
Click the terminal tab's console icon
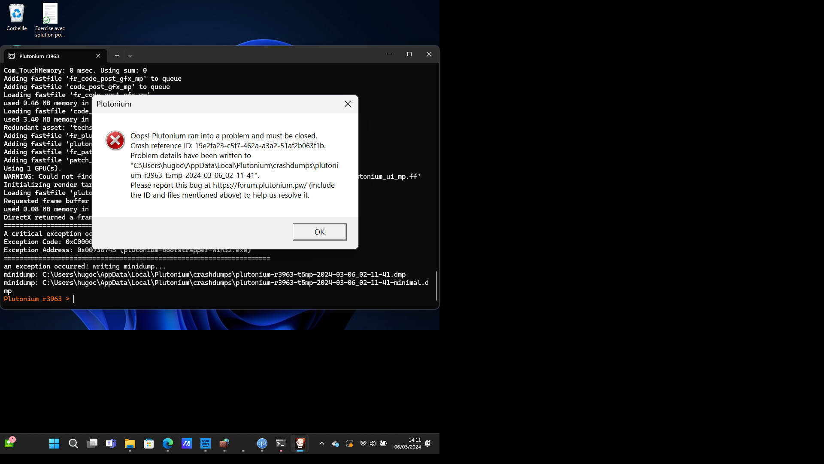click(x=12, y=56)
